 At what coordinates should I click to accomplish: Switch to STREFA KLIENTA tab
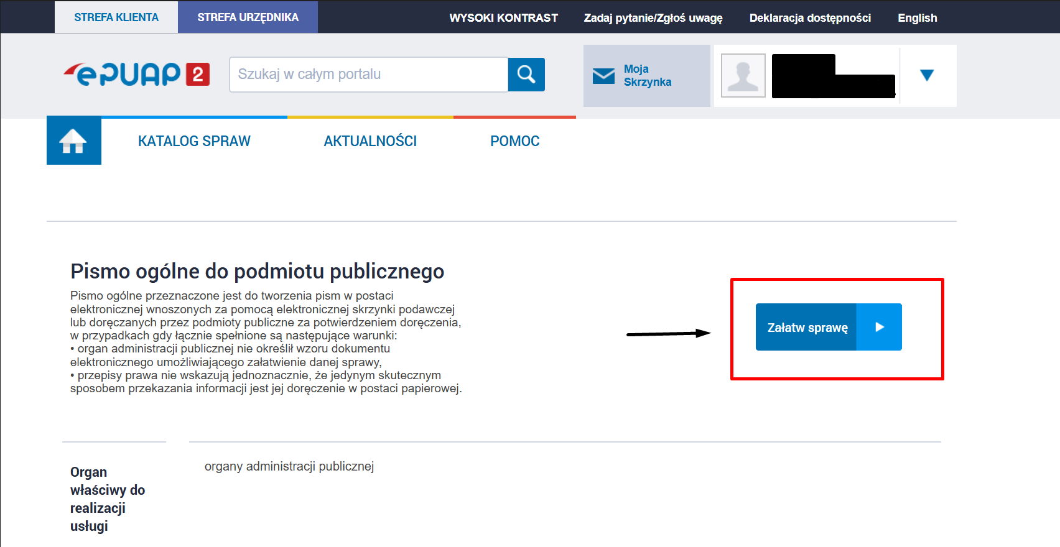point(116,17)
